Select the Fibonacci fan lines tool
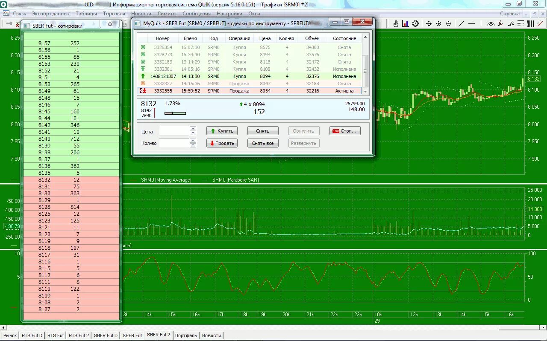 click(511, 23)
